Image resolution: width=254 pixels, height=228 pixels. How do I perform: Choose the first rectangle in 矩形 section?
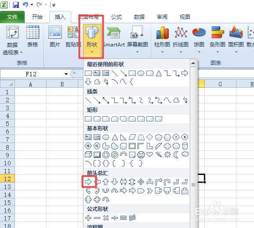pos(88,119)
